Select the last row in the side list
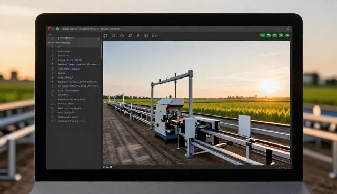The height and width of the screenshot is (194, 337). click(x=74, y=121)
